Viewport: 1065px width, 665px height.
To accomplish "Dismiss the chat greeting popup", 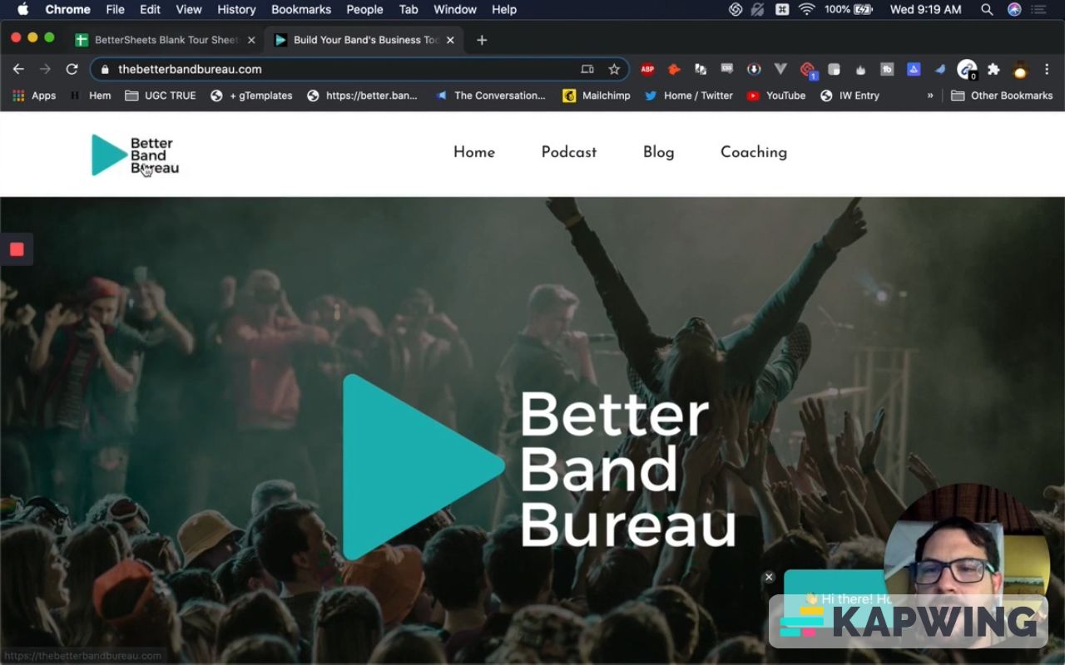I will pos(769,577).
